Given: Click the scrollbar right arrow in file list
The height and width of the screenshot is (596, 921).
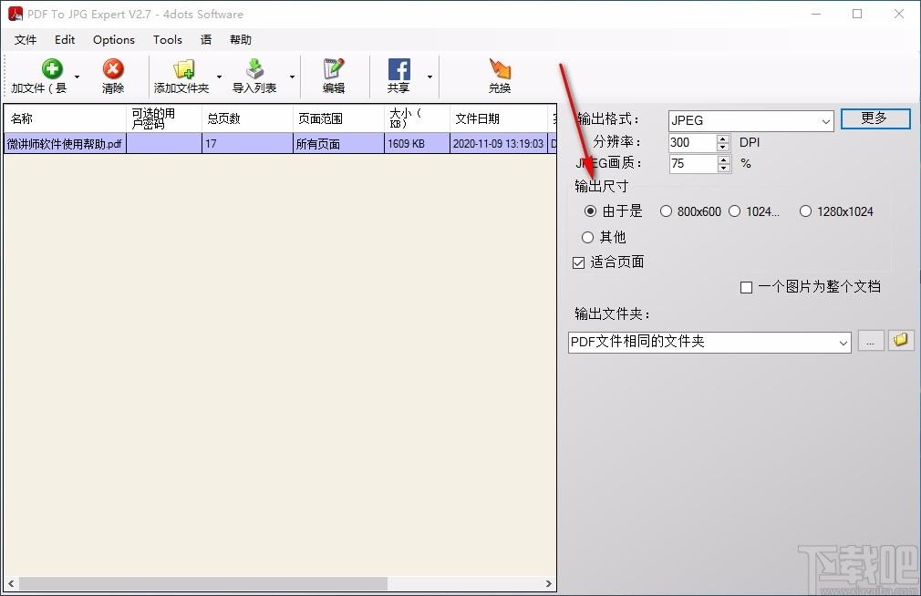Looking at the screenshot, I should [549, 583].
